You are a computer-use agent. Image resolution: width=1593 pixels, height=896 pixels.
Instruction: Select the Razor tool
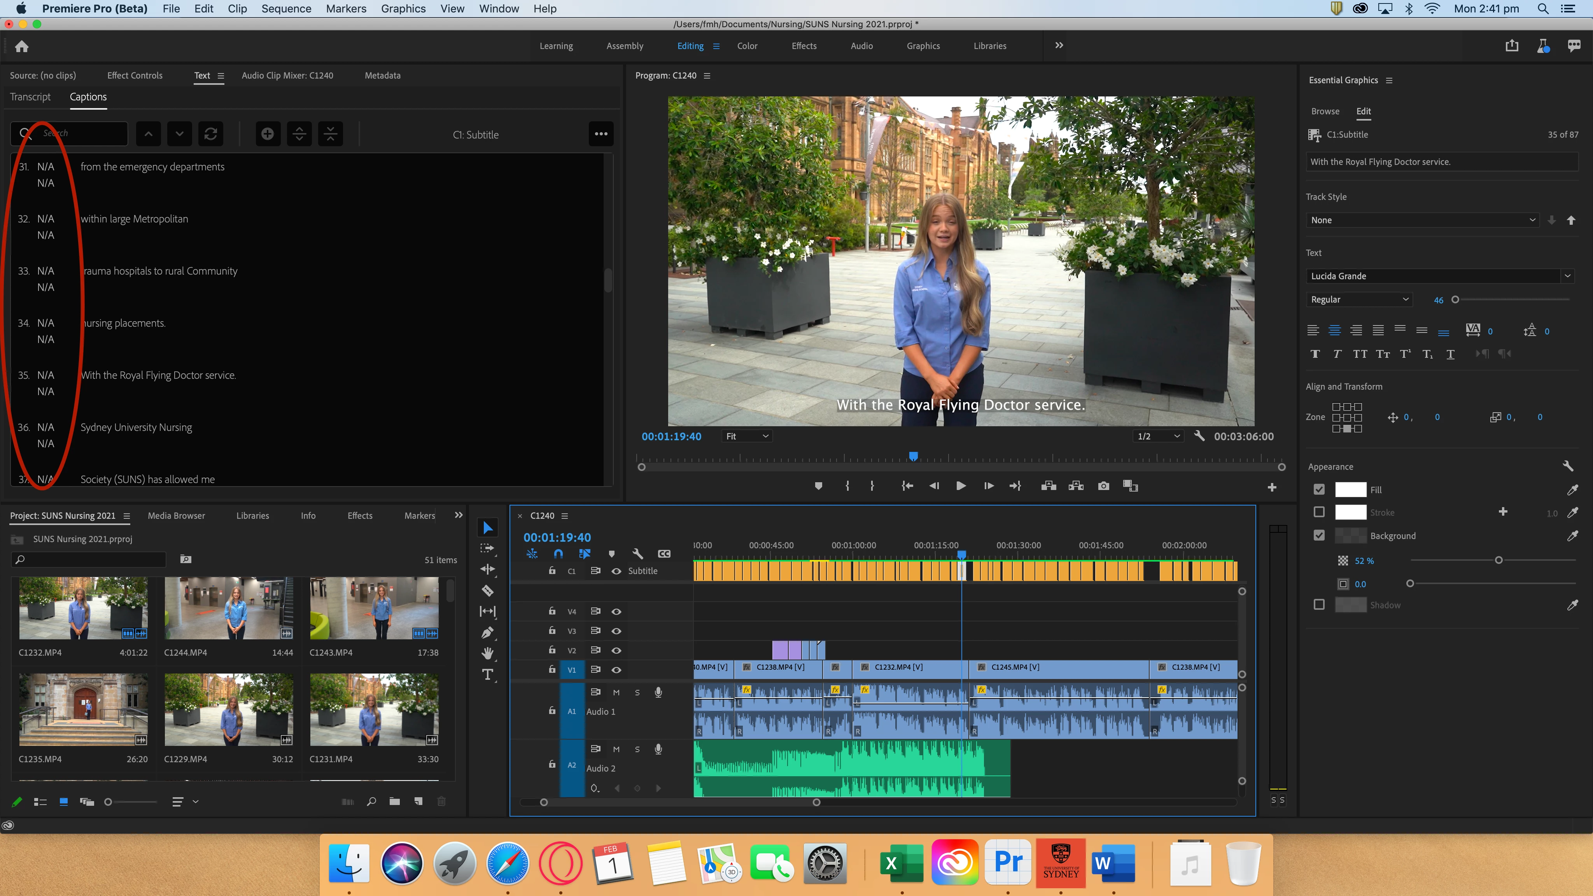pyautogui.click(x=488, y=591)
